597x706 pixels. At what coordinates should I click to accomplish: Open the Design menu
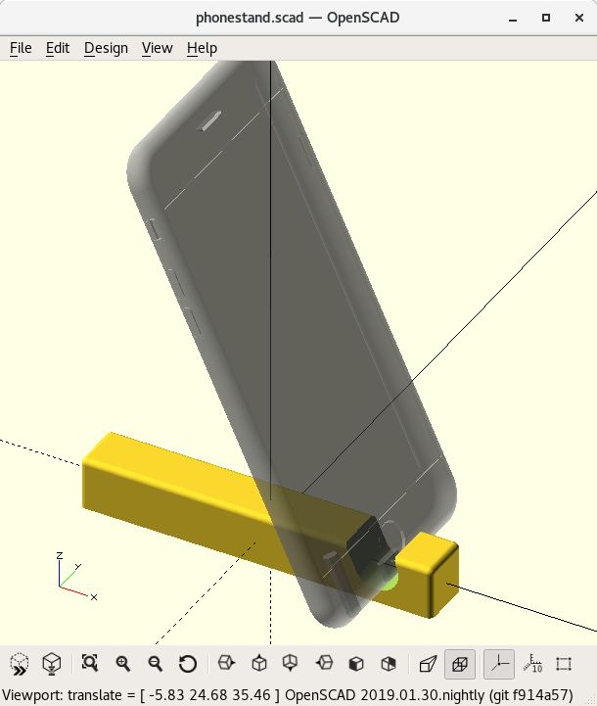(x=106, y=48)
